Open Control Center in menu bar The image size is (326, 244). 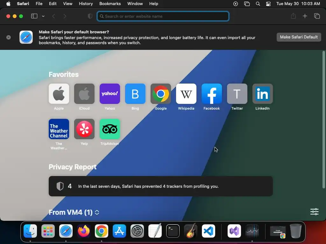[x=268, y=4]
